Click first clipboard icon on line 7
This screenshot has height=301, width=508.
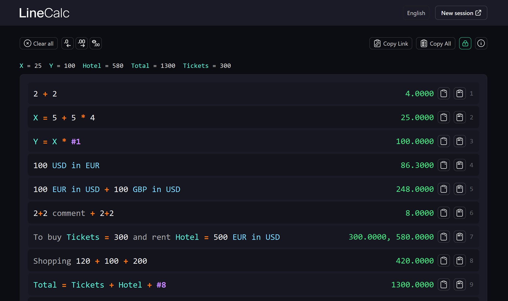point(444,237)
